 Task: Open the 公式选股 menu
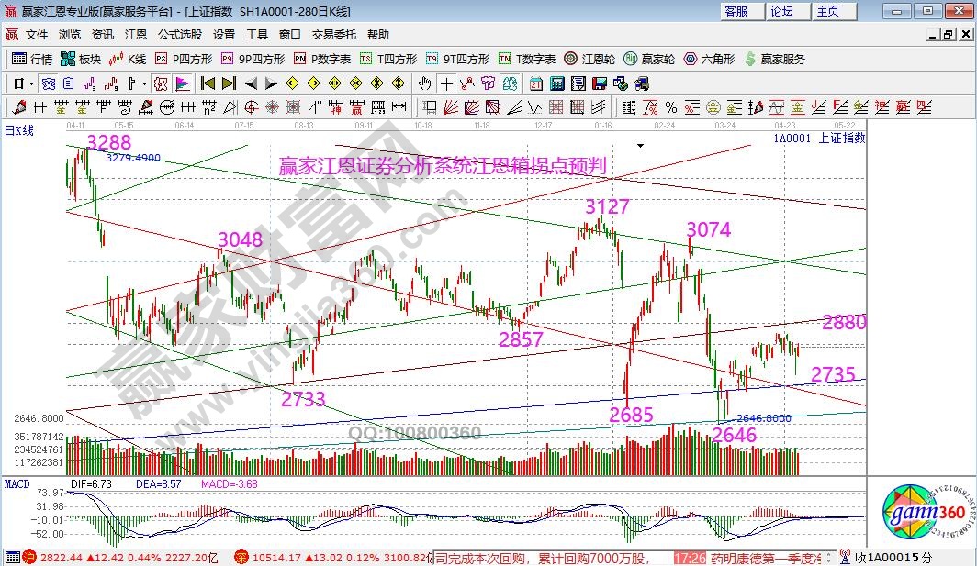pos(180,35)
